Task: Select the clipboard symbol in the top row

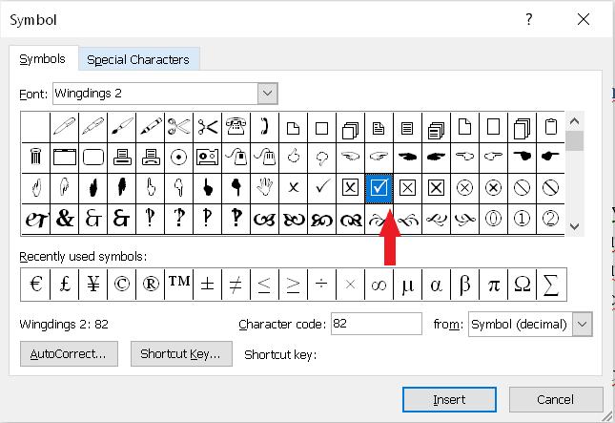Action: click(550, 126)
